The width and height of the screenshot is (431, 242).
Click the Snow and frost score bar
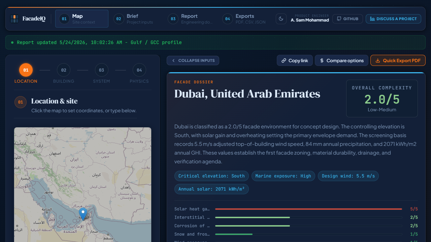tap(308, 234)
